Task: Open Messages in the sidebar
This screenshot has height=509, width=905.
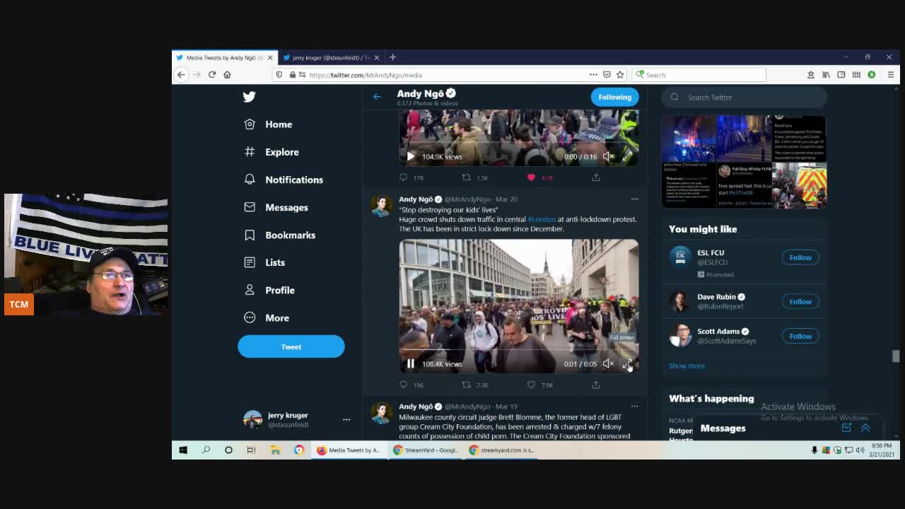Action: point(276,207)
